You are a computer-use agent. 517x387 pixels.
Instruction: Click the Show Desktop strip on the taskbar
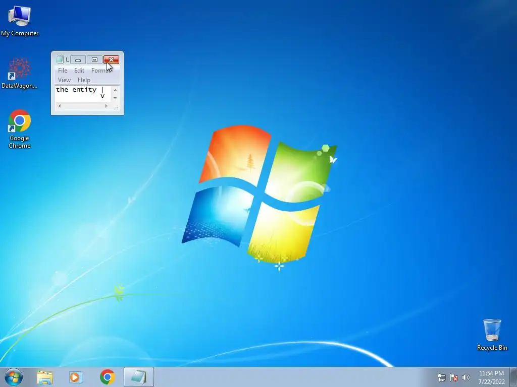pos(513,377)
